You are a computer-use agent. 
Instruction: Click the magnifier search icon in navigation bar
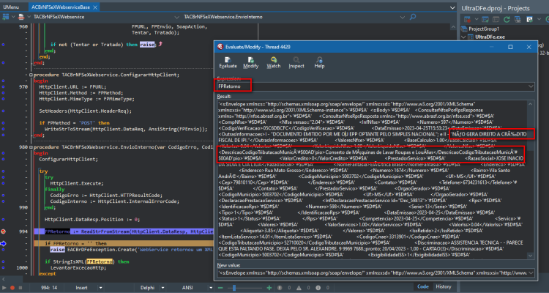413,16
